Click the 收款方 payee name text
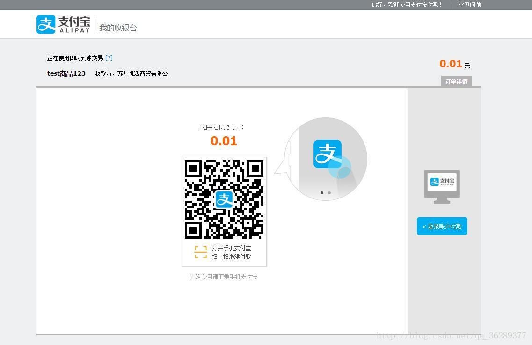Screen dimensions: 532x345 pos(134,73)
